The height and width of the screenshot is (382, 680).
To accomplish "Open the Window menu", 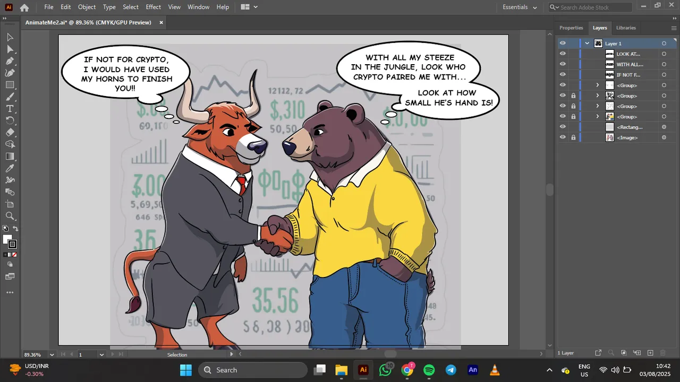I will [198, 7].
